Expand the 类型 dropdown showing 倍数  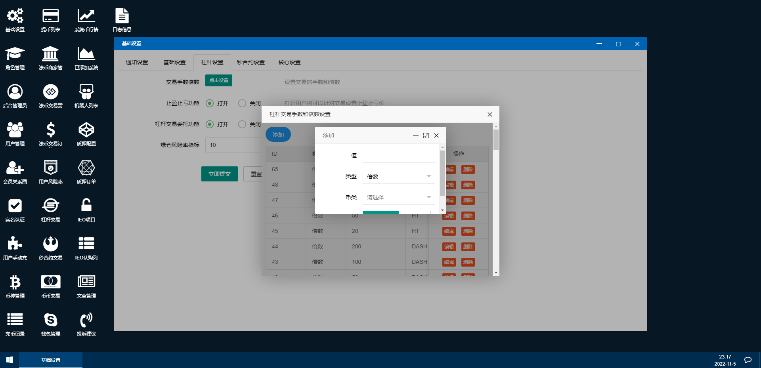pos(399,177)
